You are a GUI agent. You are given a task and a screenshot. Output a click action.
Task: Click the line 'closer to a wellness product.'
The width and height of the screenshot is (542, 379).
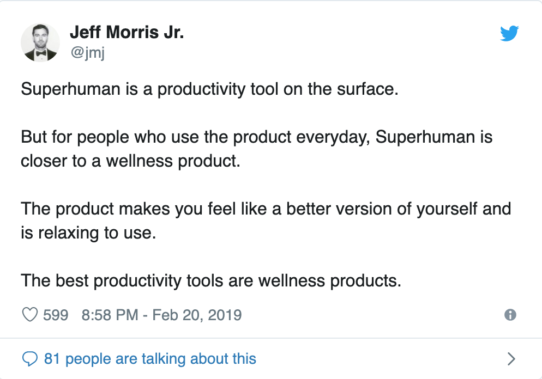click(x=130, y=162)
